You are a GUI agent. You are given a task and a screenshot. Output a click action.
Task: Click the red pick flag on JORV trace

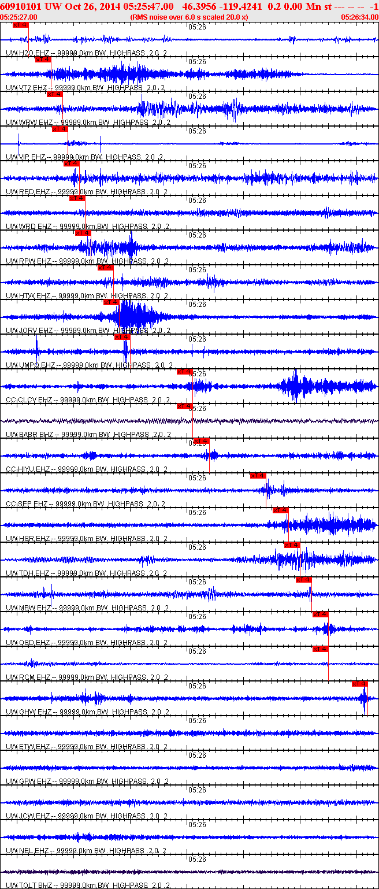tap(112, 302)
